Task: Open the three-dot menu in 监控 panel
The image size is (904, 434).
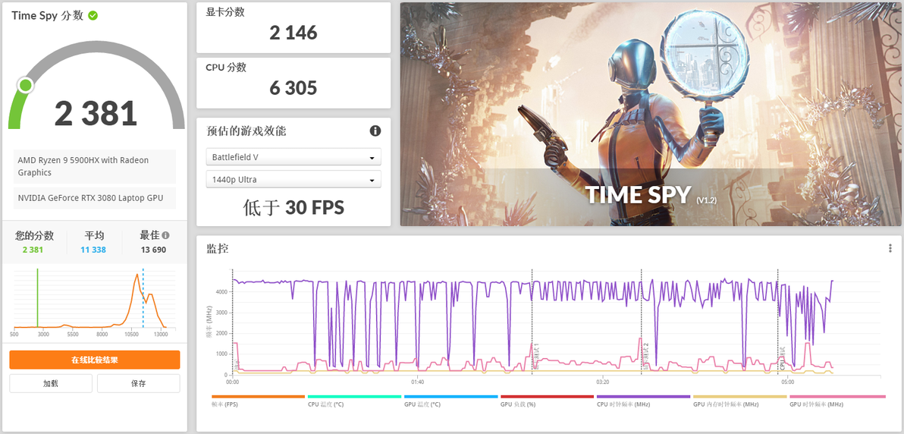Action: coord(891,248)
